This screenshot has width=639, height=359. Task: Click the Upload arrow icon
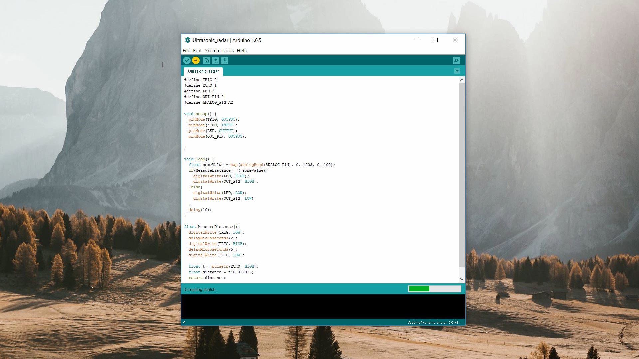[196, 60]
